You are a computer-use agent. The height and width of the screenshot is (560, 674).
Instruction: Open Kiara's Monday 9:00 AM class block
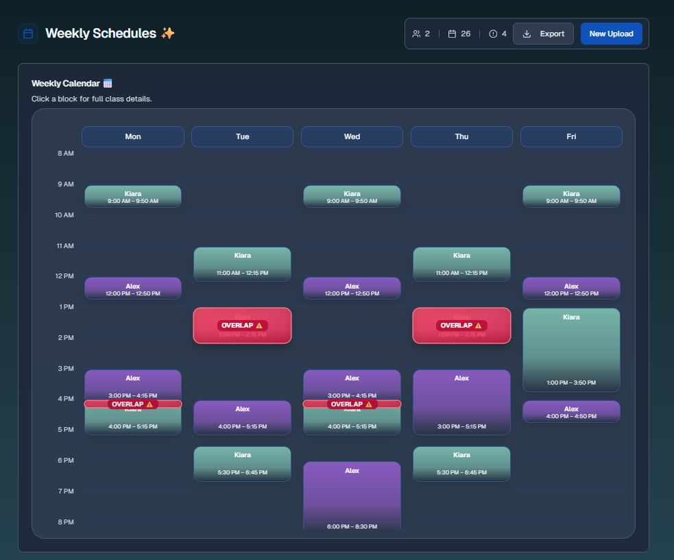coord(133,197)
